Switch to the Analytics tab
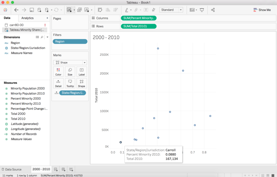The height and width of the screenshot is (177, 277). click(x=28, y=18)
